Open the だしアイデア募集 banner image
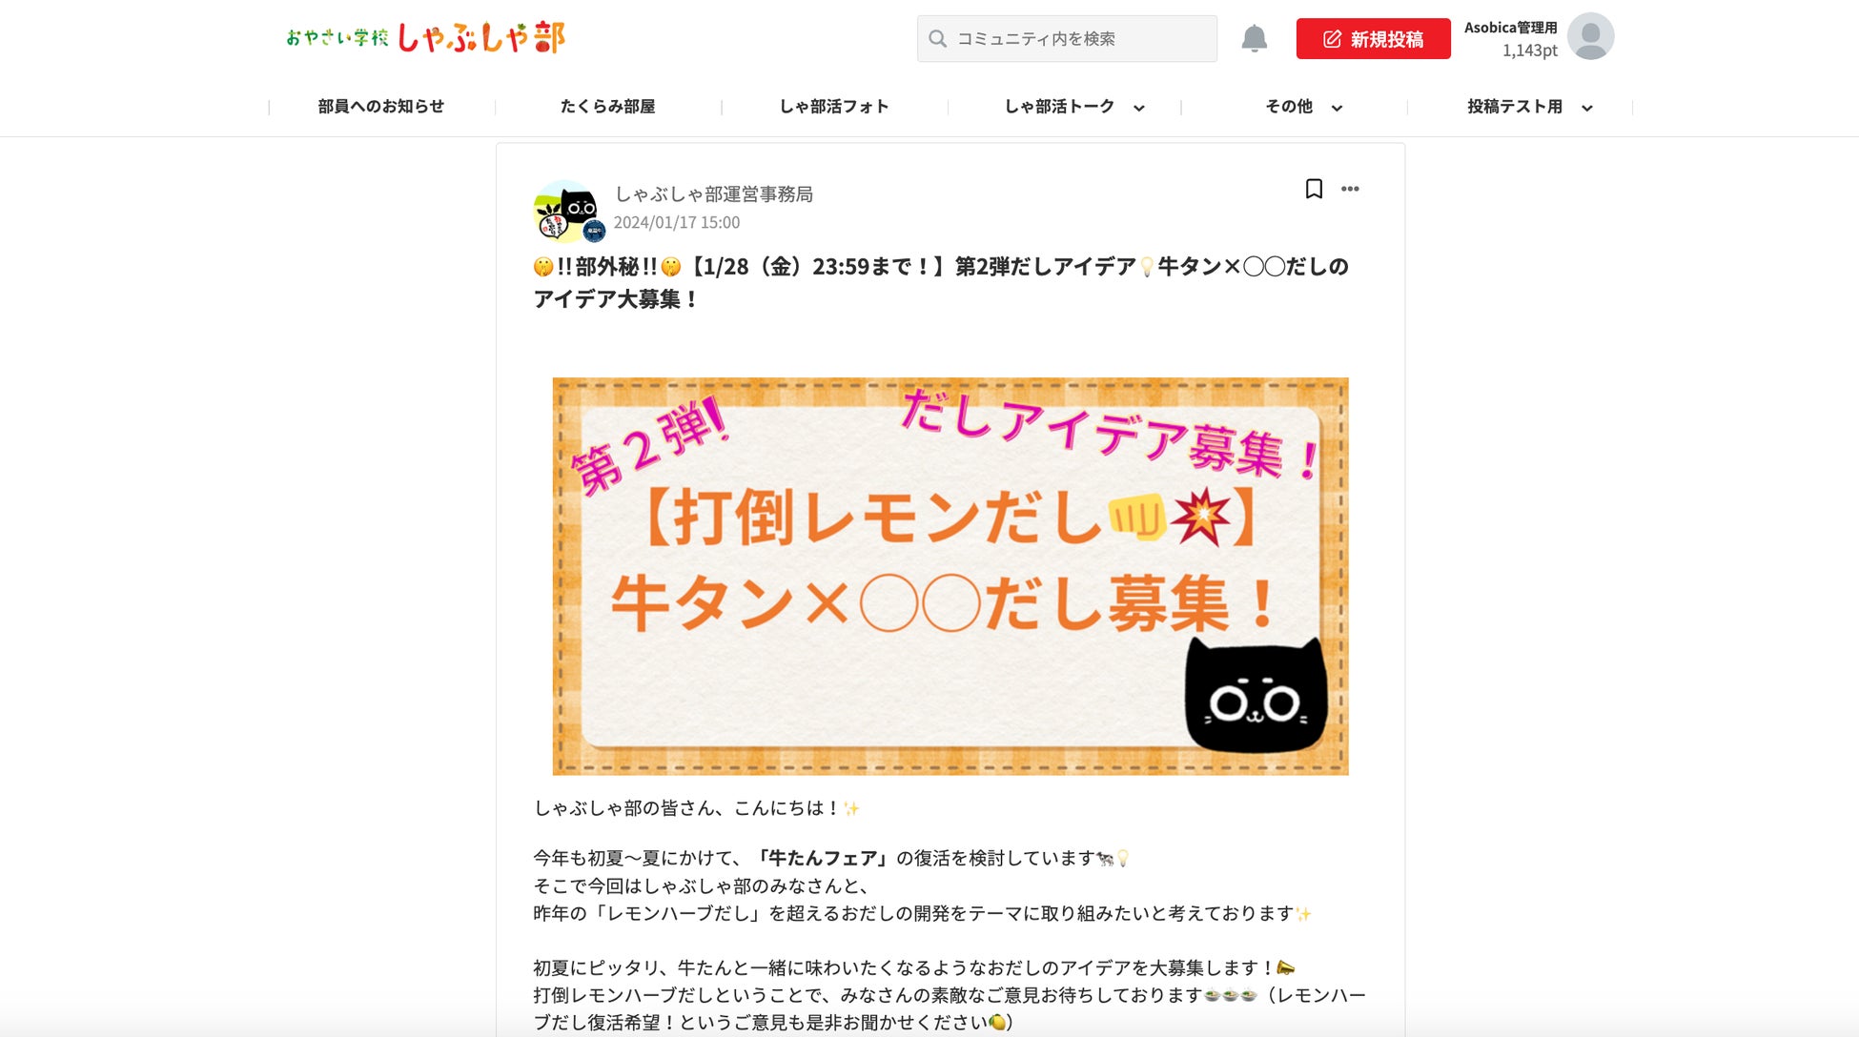The image size is (1859, 1037). [950, 576]
